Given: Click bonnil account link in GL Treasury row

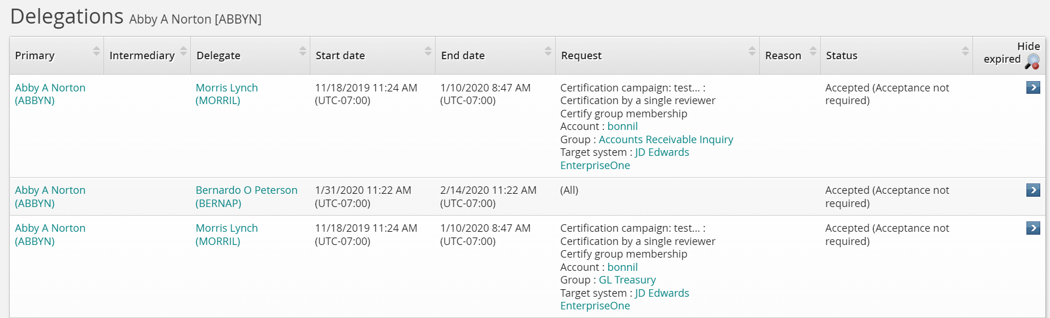Looking at the screenshot, I should [622, 267].
